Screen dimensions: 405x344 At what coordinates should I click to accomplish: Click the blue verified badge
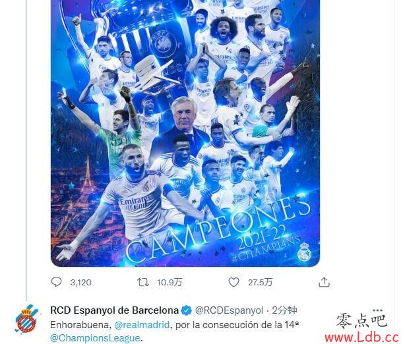(x=186, y=310)
